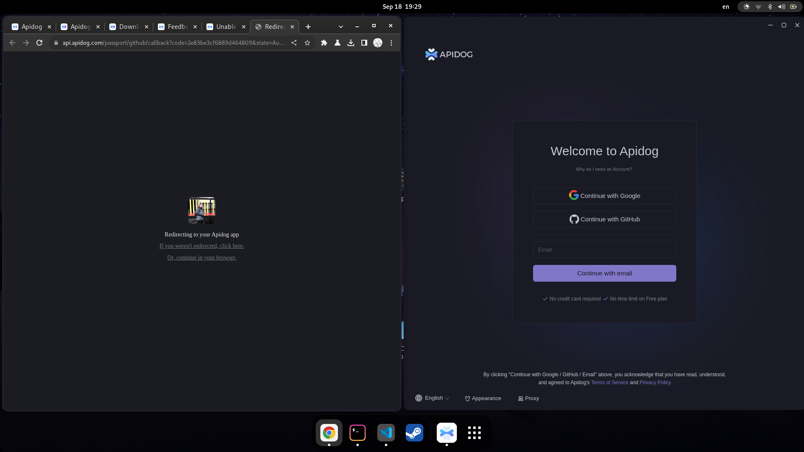Open Chrome Labs flask icon
Image resolution: width=804 pixels, height=452 pixels.
click(338, 43)
